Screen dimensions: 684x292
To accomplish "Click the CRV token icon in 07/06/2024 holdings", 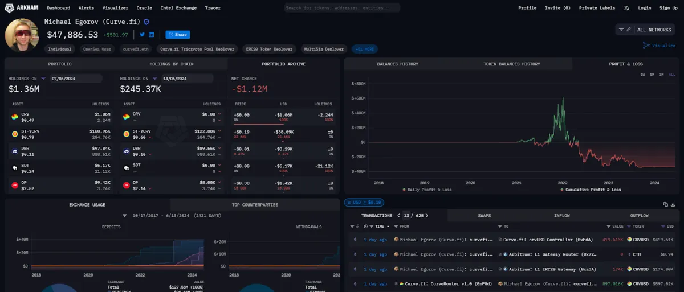I will point(15,117).
